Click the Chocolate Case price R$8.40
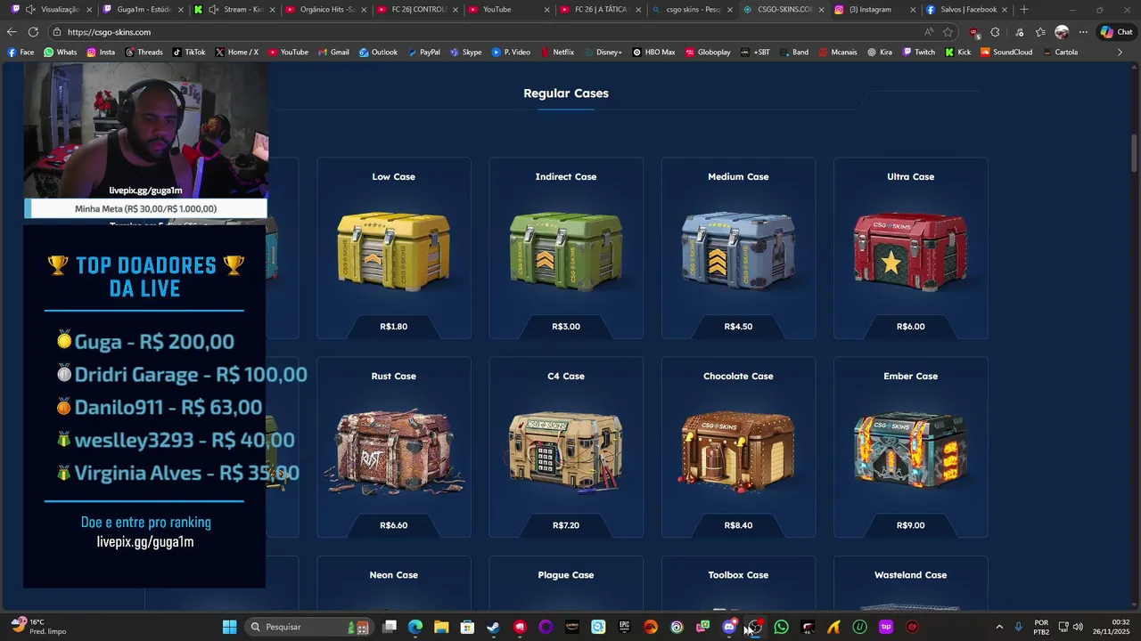This screenshot has width=1141, height=641. (x=738, y=525)
